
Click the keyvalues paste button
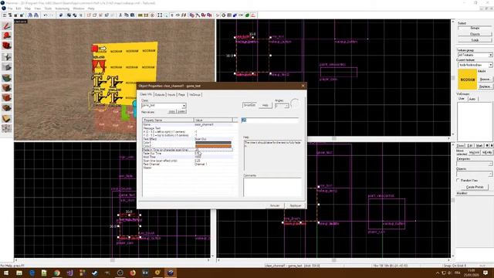(x=181, y=111)
